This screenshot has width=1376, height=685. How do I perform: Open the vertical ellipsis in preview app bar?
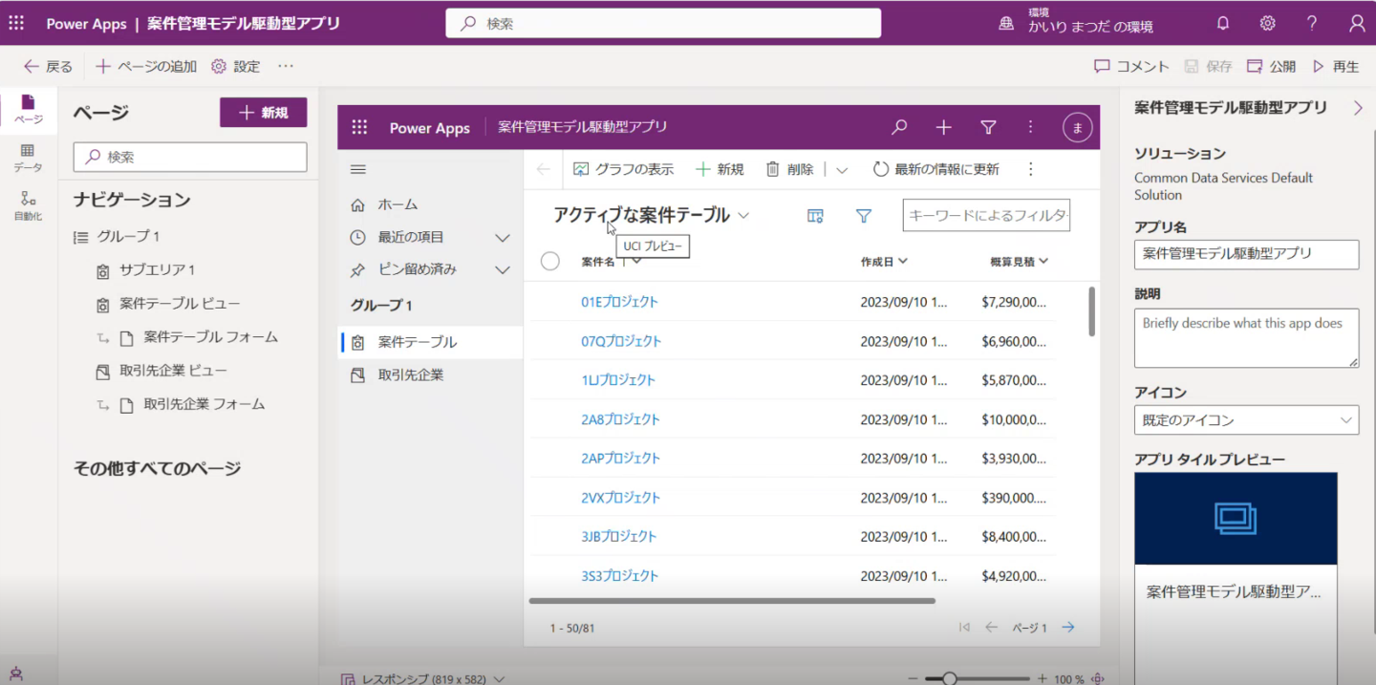(x=1030, y=127)
